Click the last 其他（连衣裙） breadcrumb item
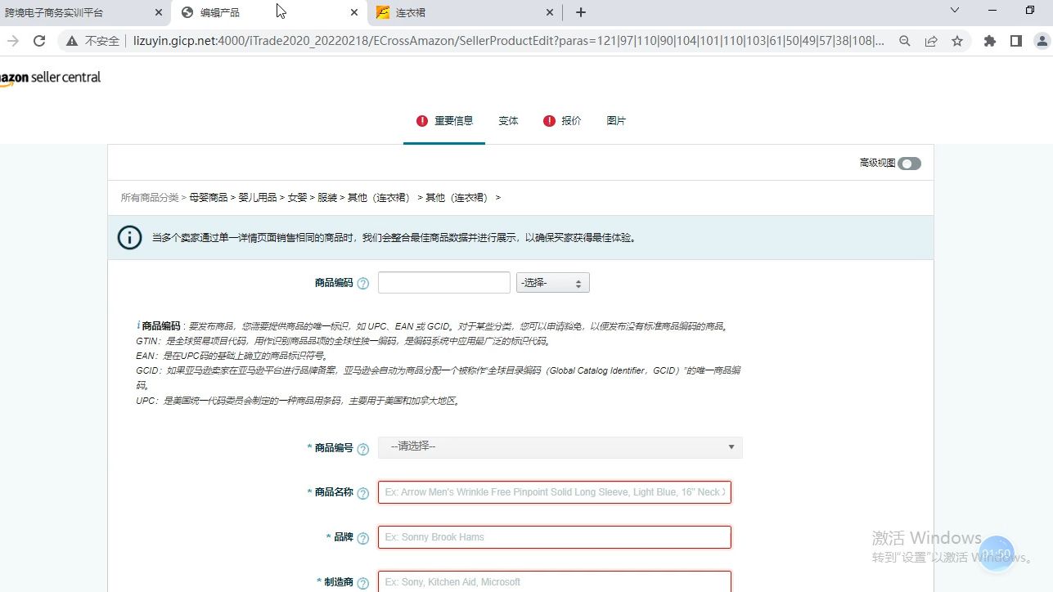Viewport: 1053px width, 592px height. [457, 198]
